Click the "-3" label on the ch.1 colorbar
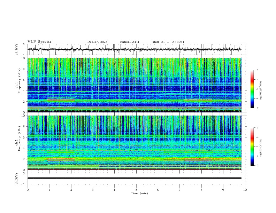The width and height of the screenshot is (276, 213). (257, 70)
